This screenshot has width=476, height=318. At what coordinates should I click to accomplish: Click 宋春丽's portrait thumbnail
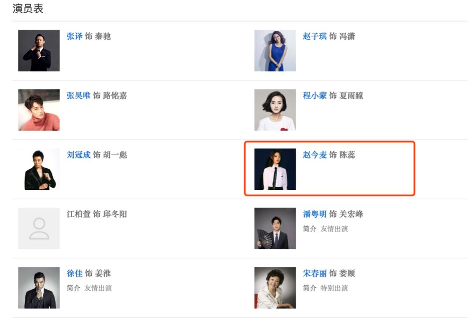tap(275, 288)
